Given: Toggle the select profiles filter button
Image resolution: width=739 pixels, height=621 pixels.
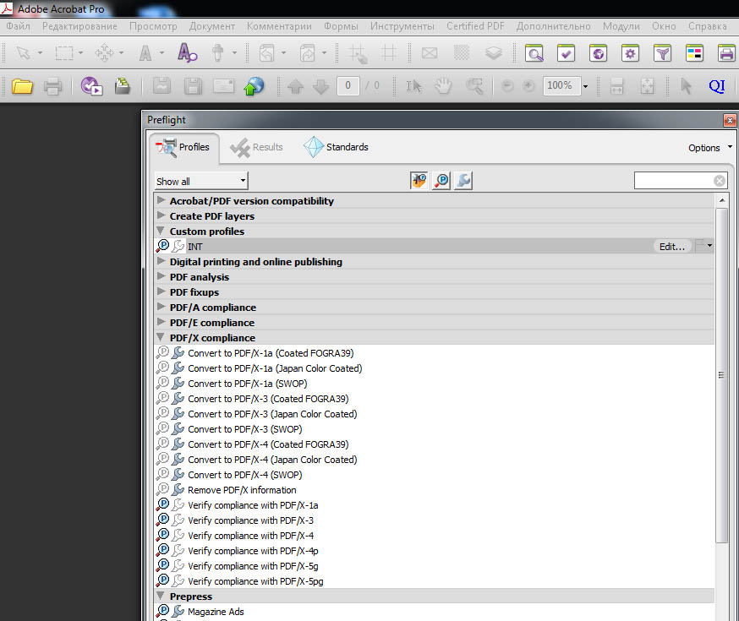Looking at the screenshot, I should point(419,180).
